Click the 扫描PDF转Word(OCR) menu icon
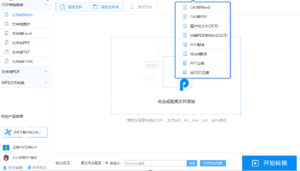The width and height of the screenshot is (300, 171). pos(185,35)
